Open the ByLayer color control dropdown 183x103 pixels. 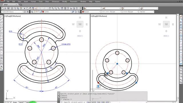click(x=91, y=12)
